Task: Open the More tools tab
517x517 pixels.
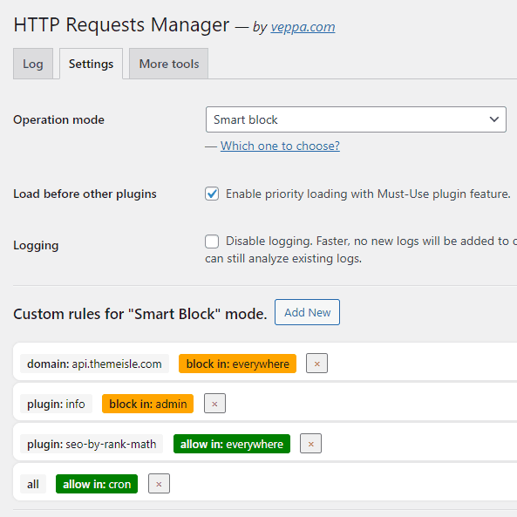Action: pyautogui.click(x=169, y=64)
